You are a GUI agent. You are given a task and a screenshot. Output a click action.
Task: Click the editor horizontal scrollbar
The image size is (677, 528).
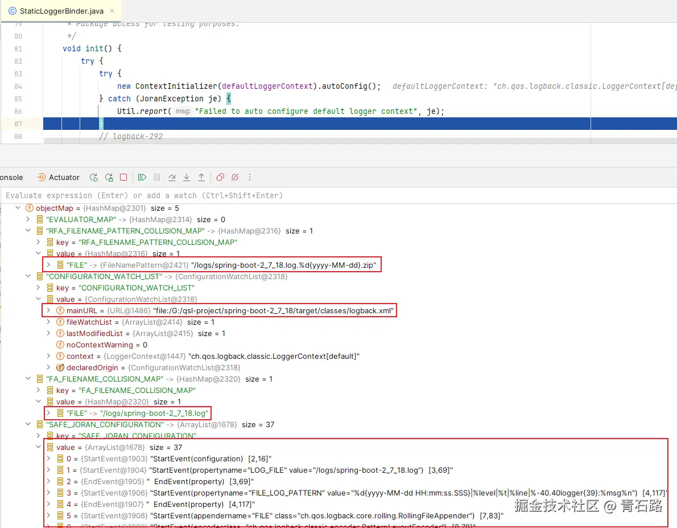tap(361, 141)
